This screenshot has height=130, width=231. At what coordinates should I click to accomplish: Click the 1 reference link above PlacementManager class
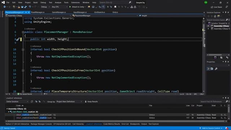pyautogui.click(x=30, y=29)
